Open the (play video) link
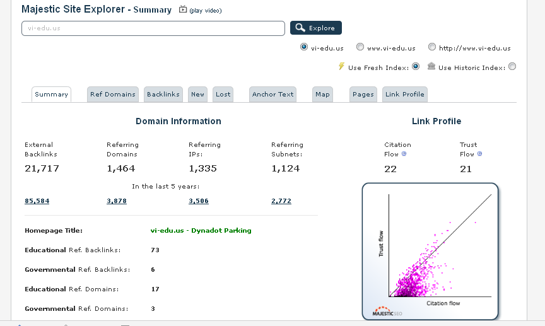 click(x=206, y=11)
